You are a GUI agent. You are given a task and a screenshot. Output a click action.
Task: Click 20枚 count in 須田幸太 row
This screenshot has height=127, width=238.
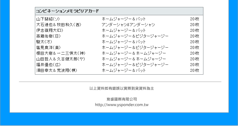(195, 70)
